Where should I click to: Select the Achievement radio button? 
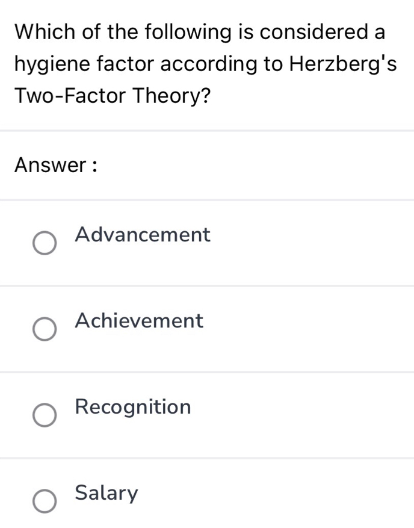pyautogui.click(x=45, y=329)
